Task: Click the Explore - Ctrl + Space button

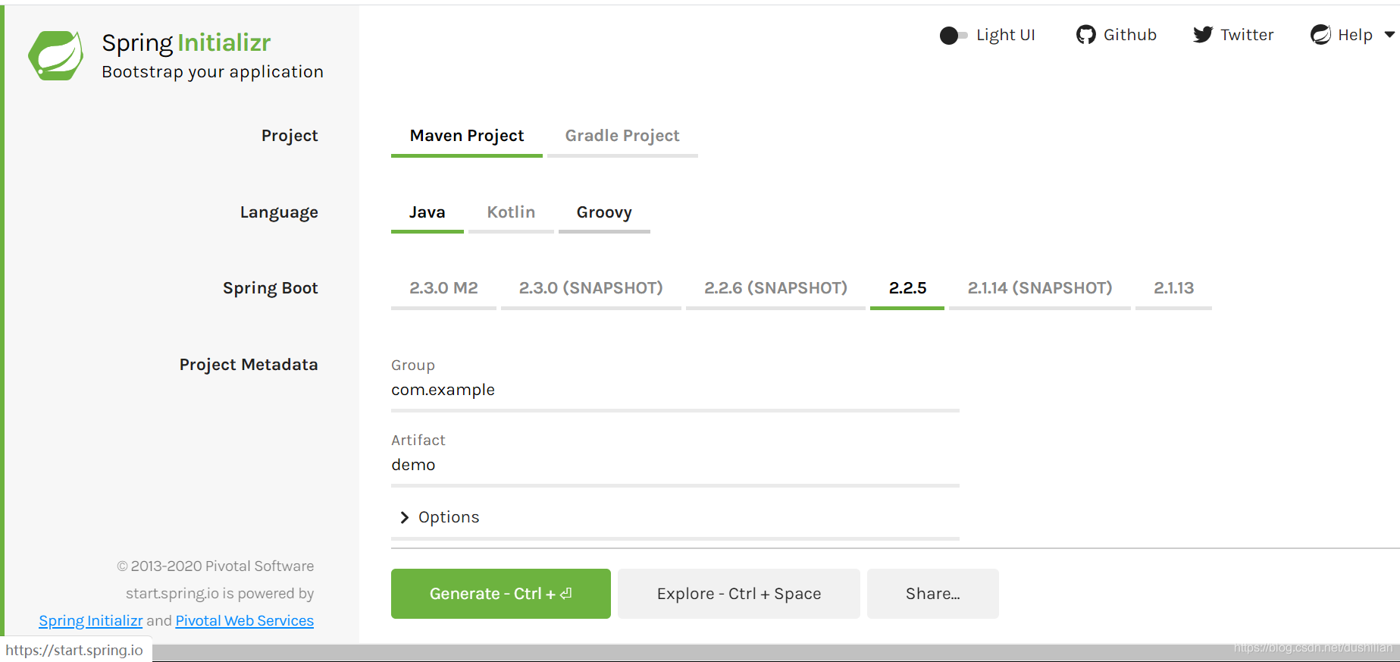Action: 739,594
